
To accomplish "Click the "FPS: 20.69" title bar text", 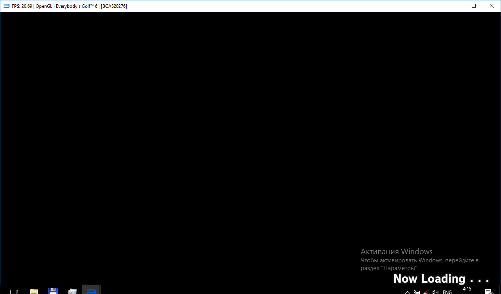I will point(21,6).
